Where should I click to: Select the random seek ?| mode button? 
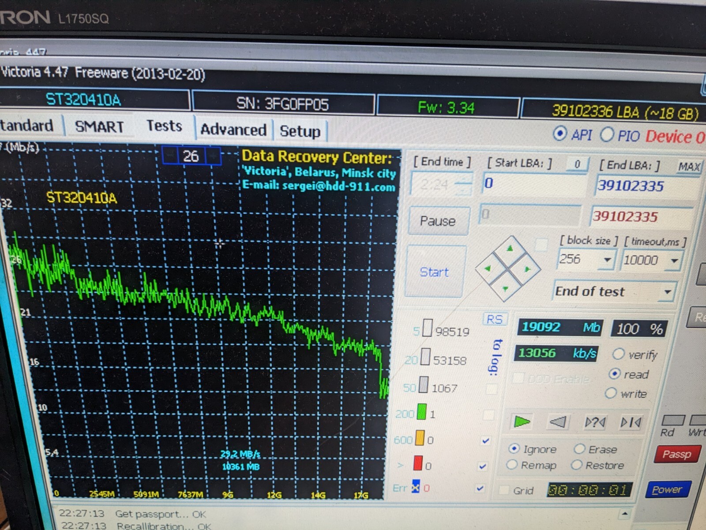594,423
